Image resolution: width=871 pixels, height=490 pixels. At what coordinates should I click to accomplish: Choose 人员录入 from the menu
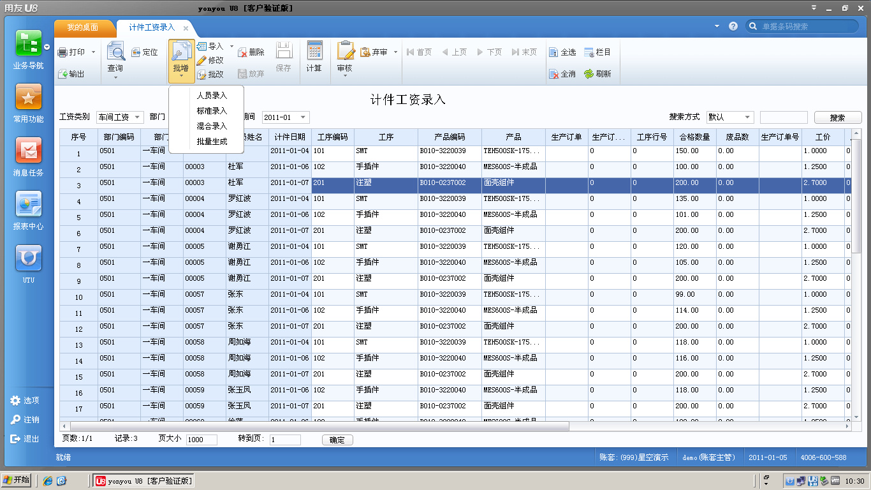pyautogui.click(x=212, y=96)
